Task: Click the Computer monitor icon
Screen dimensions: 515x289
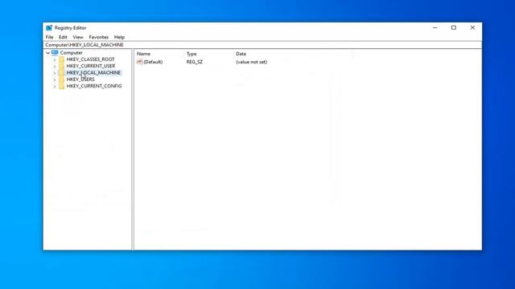Action: pos(55,52)
